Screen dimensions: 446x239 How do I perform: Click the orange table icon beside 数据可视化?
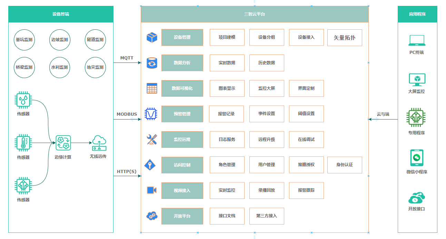point(152,88)
